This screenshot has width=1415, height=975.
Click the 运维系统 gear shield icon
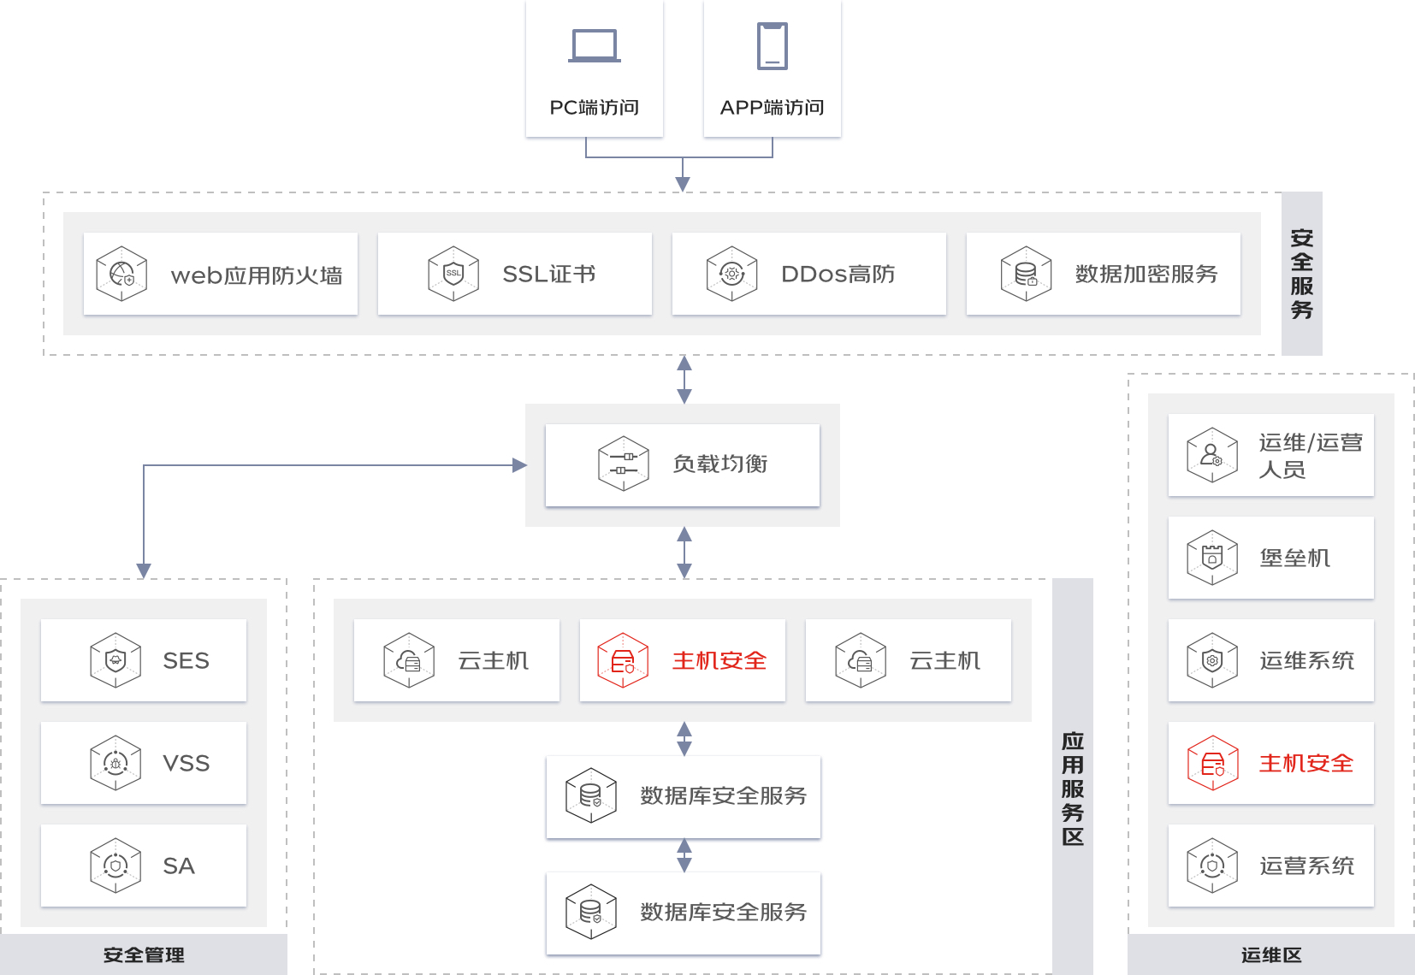point(1212,660)
